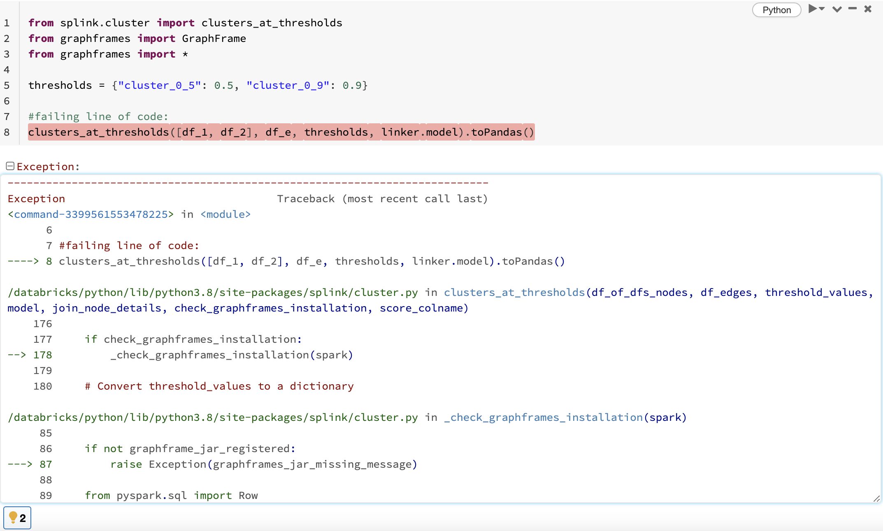Select the thresholds dictionary text on line 5
Viewport: 883px width, 531px height.
click(x=198, y=85)
